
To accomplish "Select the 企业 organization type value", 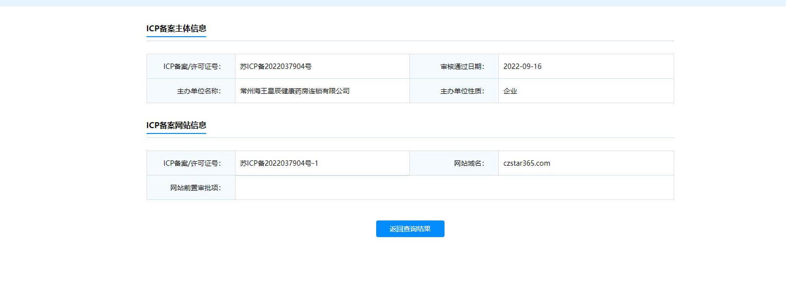I will [510, 91].
